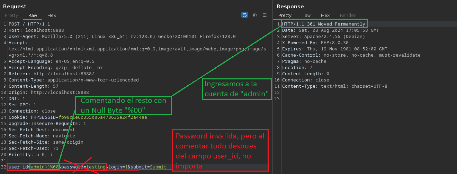
Task: Click the Content-Length: 57 request header
Action: 33,86
